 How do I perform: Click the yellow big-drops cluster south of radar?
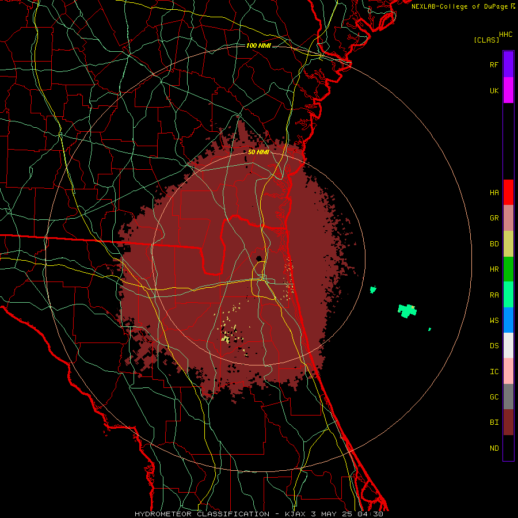tap(226, 339)
